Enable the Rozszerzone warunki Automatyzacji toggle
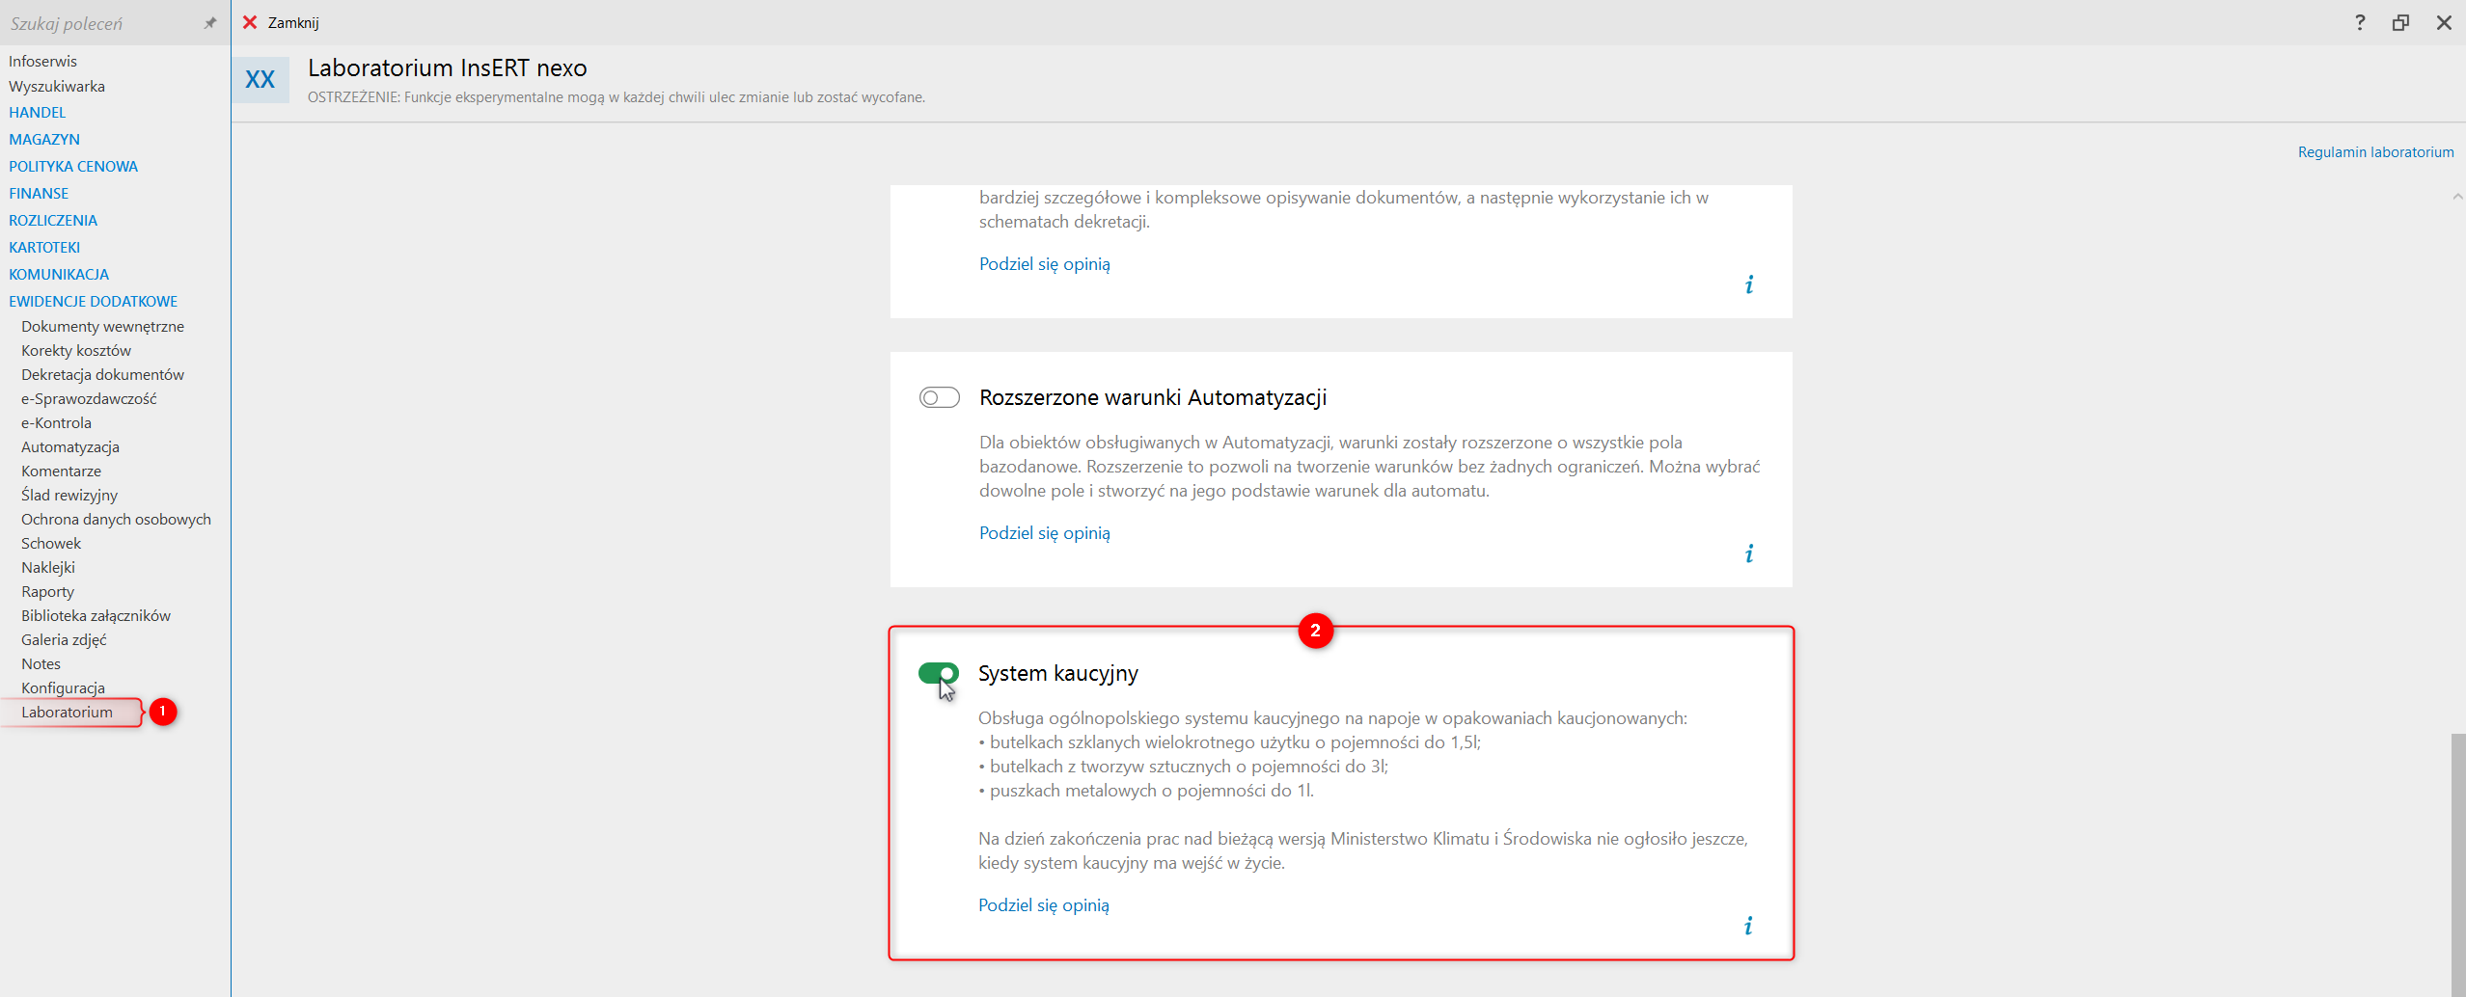 coord(940,397)
